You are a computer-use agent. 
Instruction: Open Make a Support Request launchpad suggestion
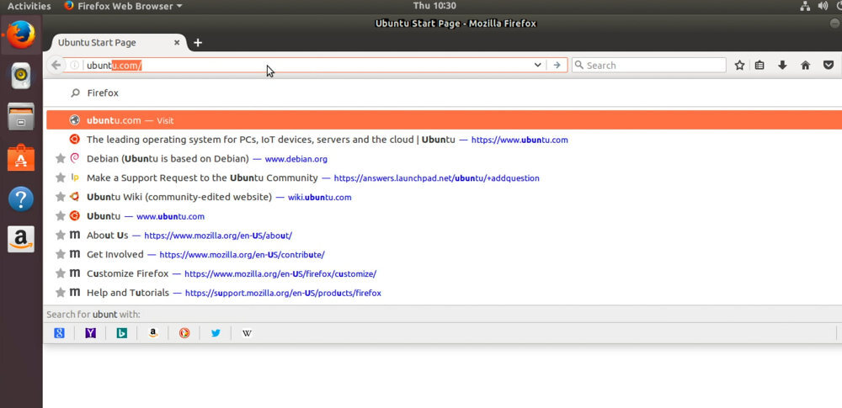coord(444,178)
